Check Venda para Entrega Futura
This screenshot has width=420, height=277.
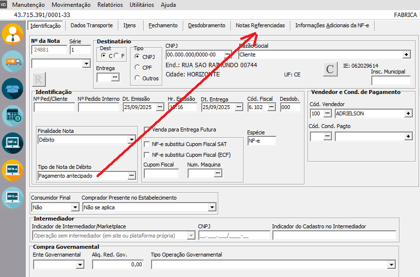tap(147, 129)
